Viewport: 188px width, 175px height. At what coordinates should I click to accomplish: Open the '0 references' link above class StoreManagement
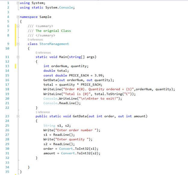tap(35, 39)
